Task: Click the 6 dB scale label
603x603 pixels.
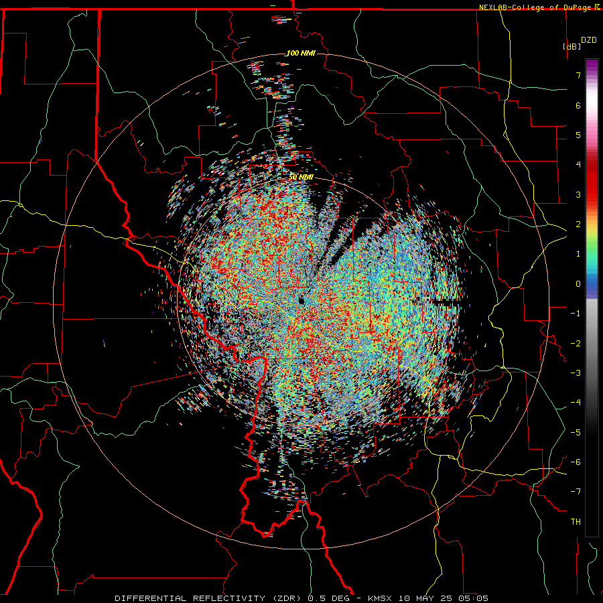Action: pos(578,105)
